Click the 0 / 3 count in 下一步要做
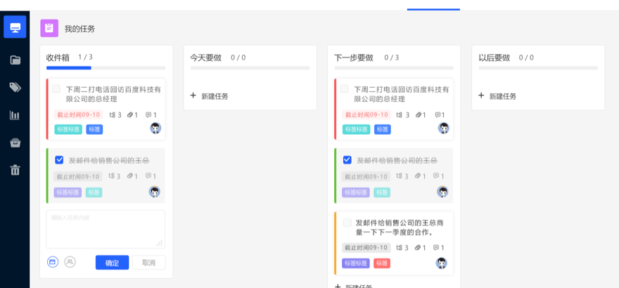This screenshot has width=619, height=288. pos(392,58)
